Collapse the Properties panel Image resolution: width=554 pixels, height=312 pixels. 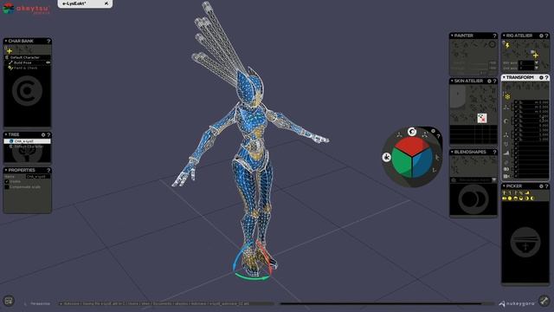point(6,170)
